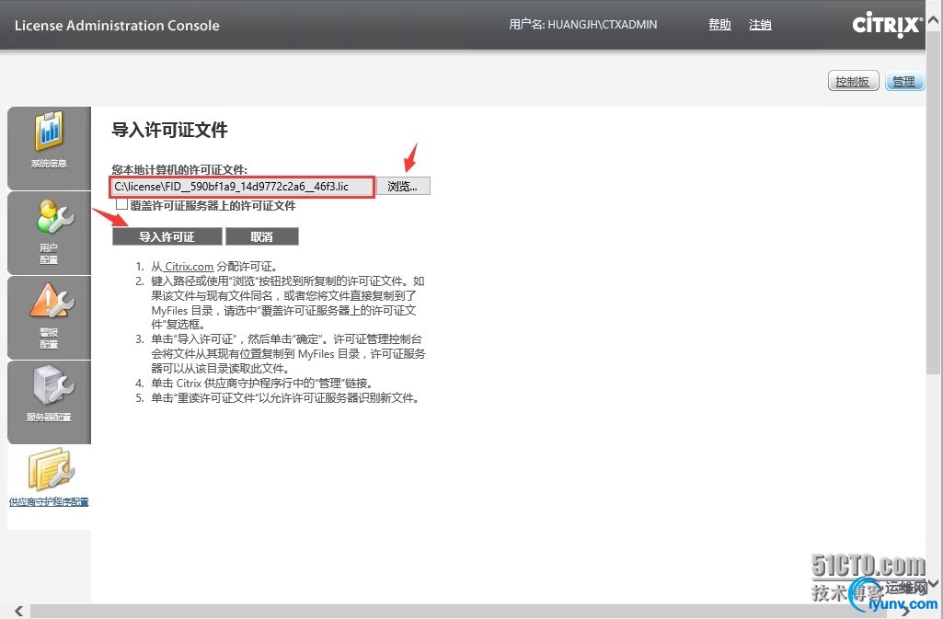Open the Citrix.com link
Screen dimensions: 943x619
pos(189,266)
